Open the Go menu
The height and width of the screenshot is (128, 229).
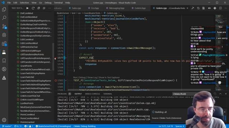(40, 2)
